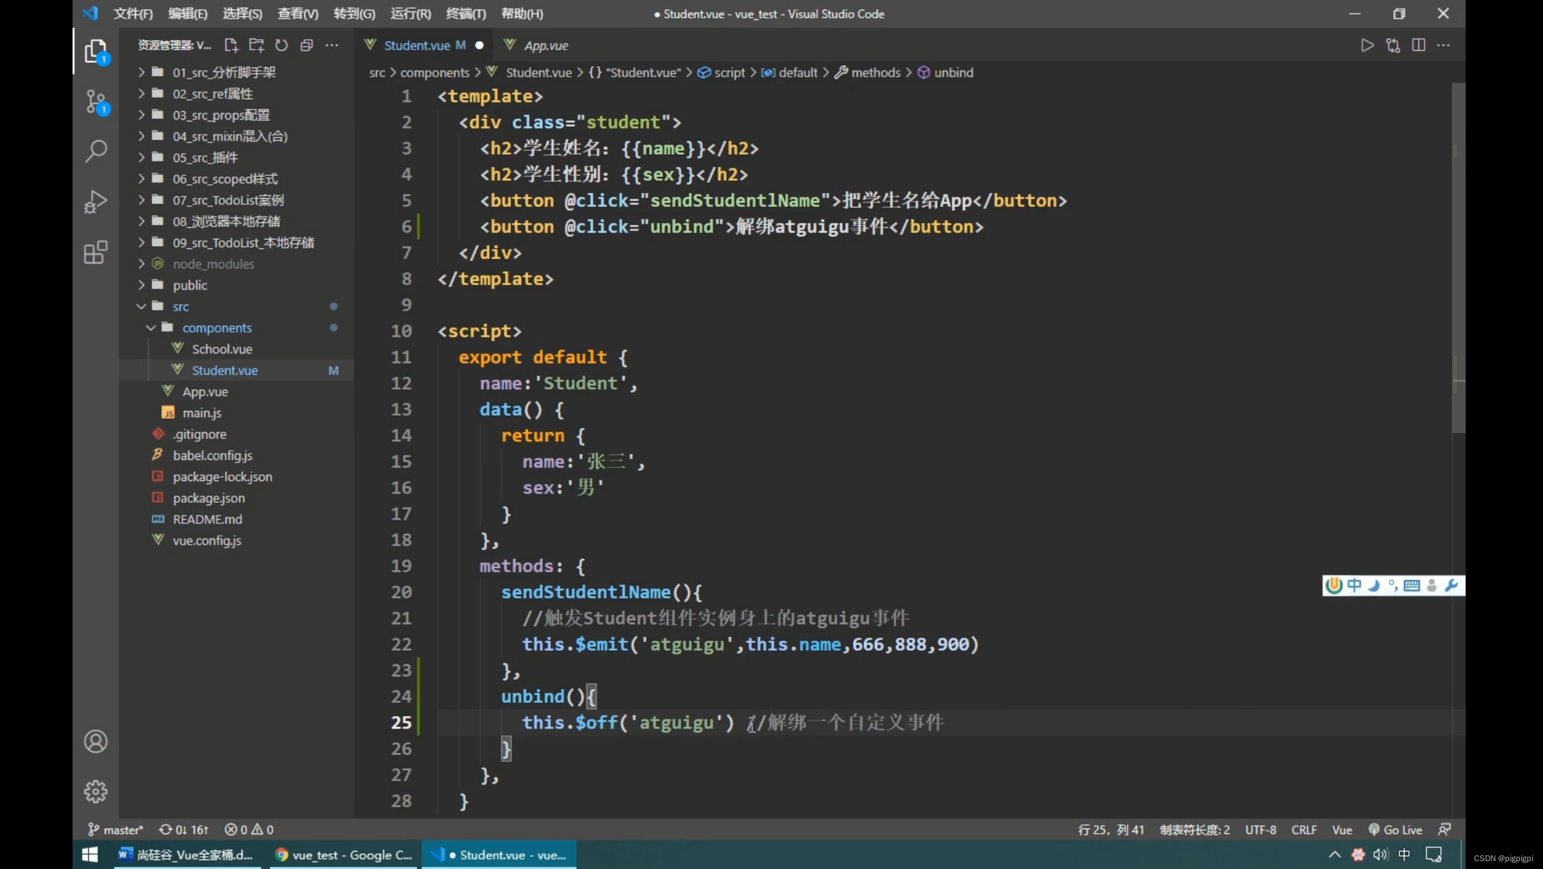Open explorer more actions ellipsis
Screen dimensions: 1543x869
[x=332, y=45]
